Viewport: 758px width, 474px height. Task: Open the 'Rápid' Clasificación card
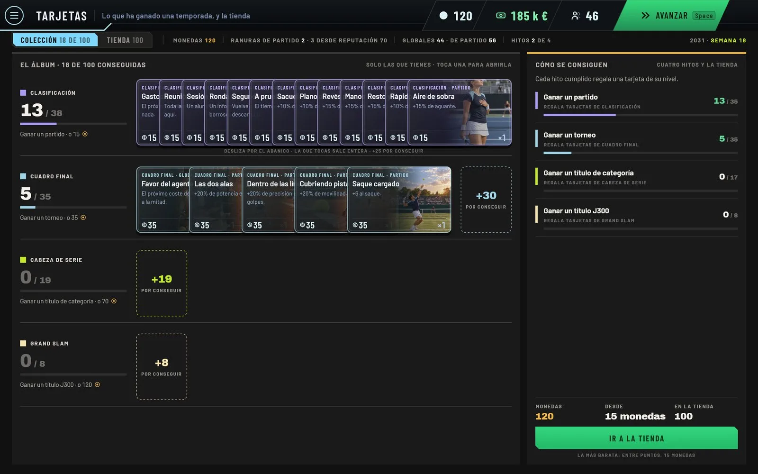[397, 112]
